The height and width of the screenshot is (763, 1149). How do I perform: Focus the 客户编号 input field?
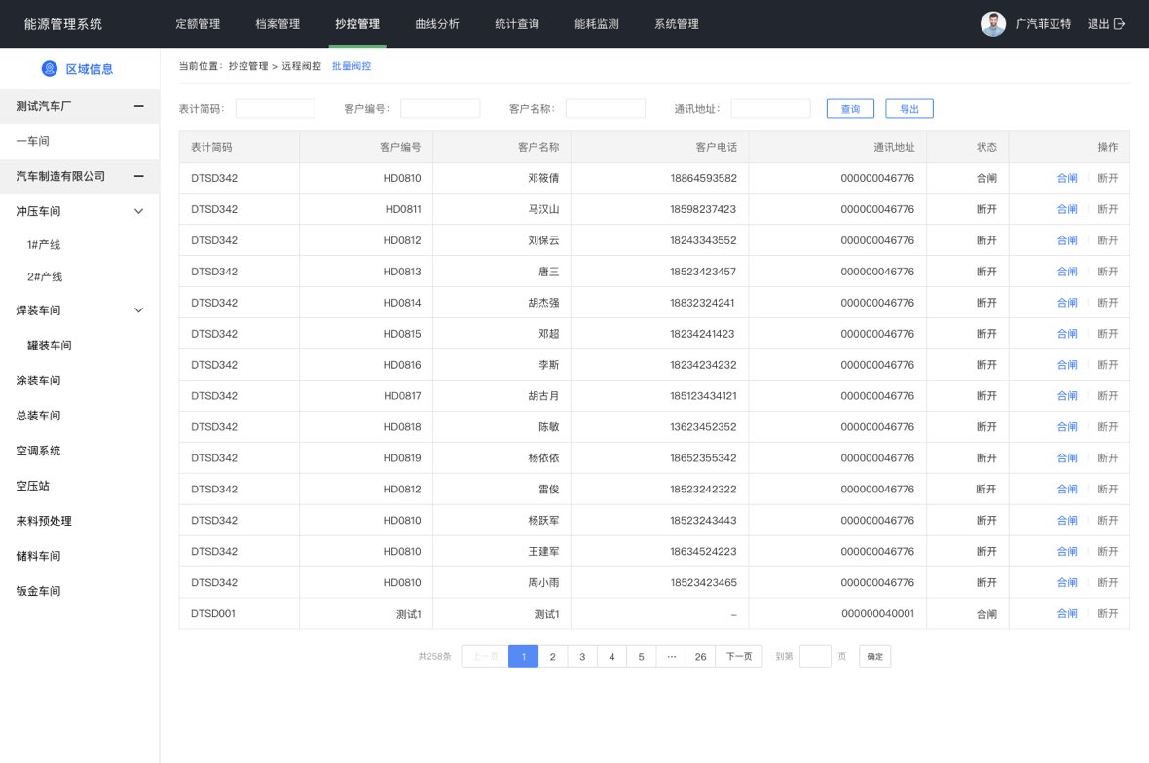pyautogui.click(x=440, y=108)
